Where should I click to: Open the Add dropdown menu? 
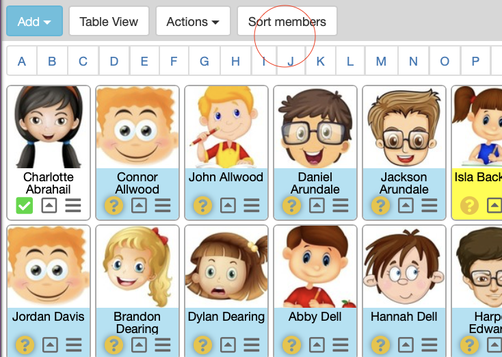(34, 21)
